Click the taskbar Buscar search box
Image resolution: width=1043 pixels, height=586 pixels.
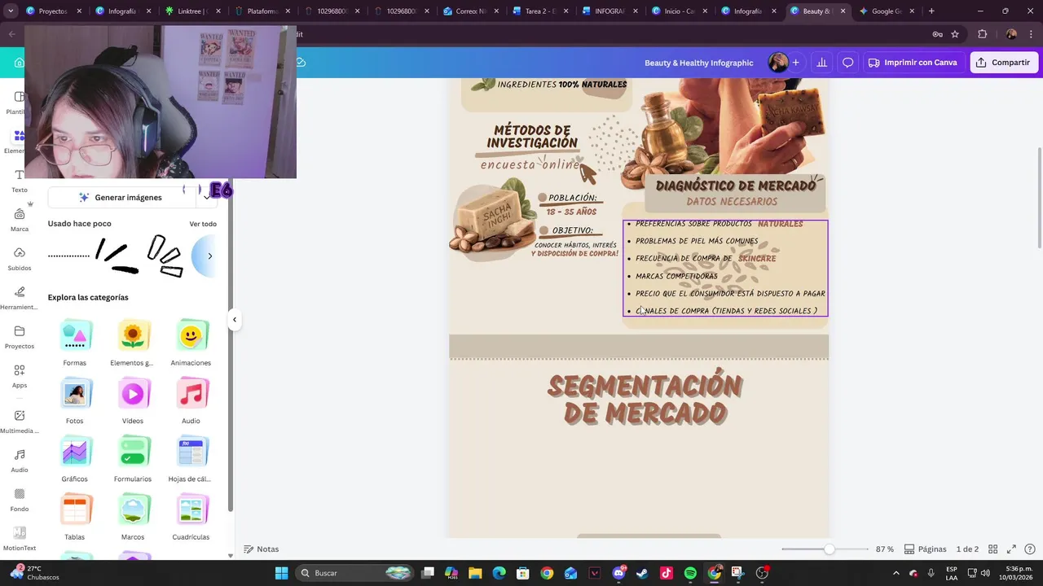(355, 573)
